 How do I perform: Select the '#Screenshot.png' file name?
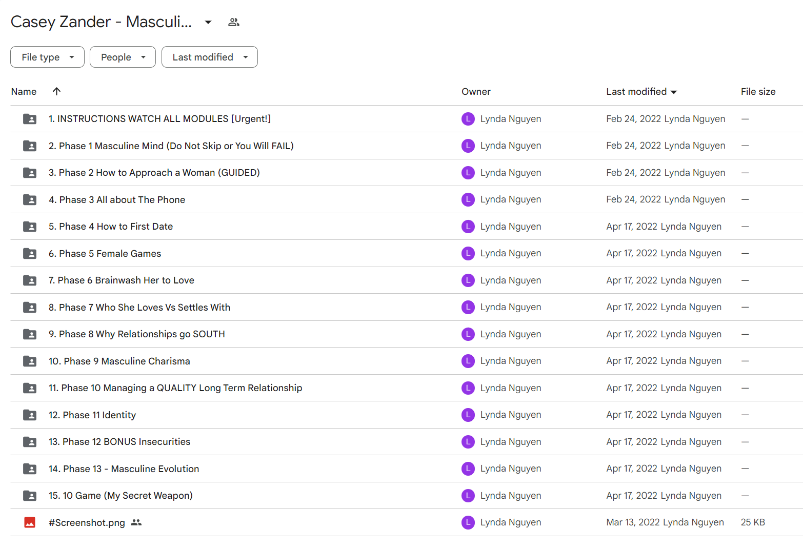click(87, 522)
